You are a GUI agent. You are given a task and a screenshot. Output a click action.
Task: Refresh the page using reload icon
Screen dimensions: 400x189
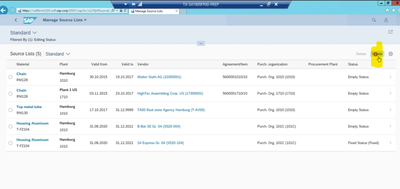pos(125,10)
